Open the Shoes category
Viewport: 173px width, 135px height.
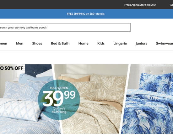(37, 44)
